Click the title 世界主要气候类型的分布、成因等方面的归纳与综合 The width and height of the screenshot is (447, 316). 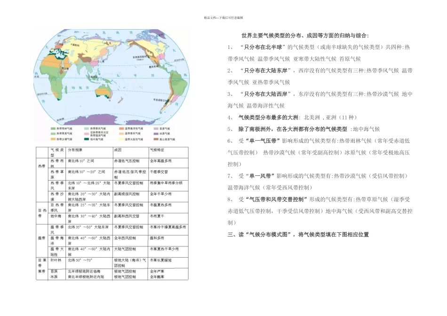point(305,36)
